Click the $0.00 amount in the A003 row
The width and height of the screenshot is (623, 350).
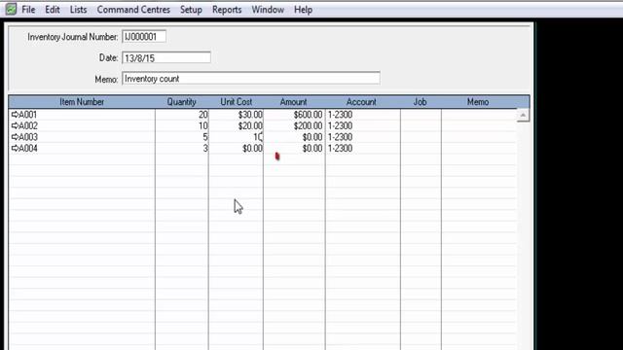294,137
